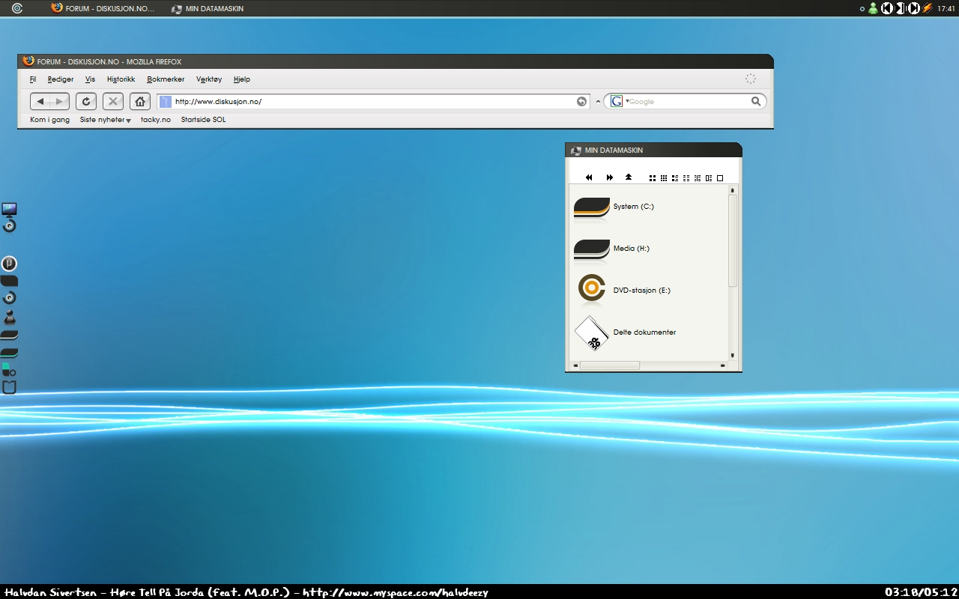Reload the page in Firefox
This screenshot has height=599, width=959.
point(86,102)
